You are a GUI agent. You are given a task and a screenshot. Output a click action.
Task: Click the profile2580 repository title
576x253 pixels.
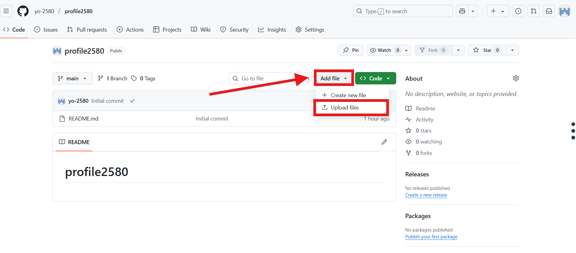tap(84, 51)
